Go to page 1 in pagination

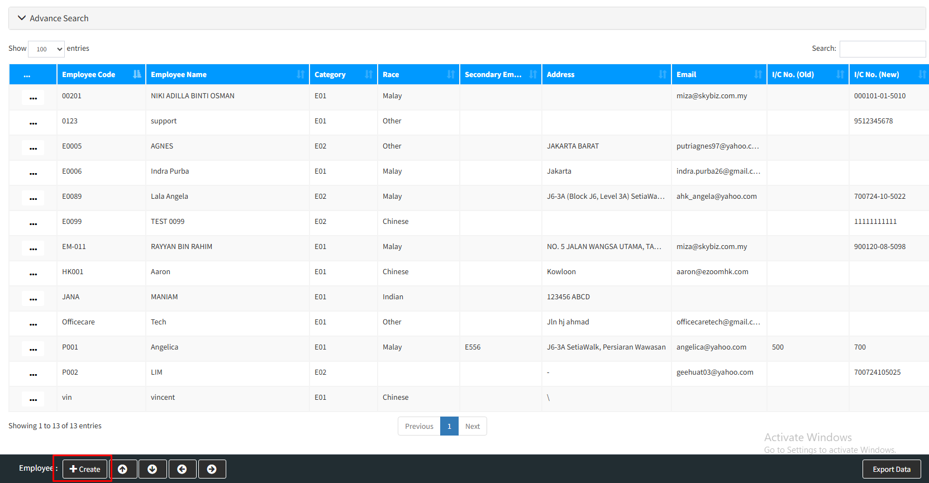[449, 426]
